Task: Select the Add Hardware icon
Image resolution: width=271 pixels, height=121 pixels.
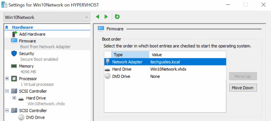Action: 14,34
